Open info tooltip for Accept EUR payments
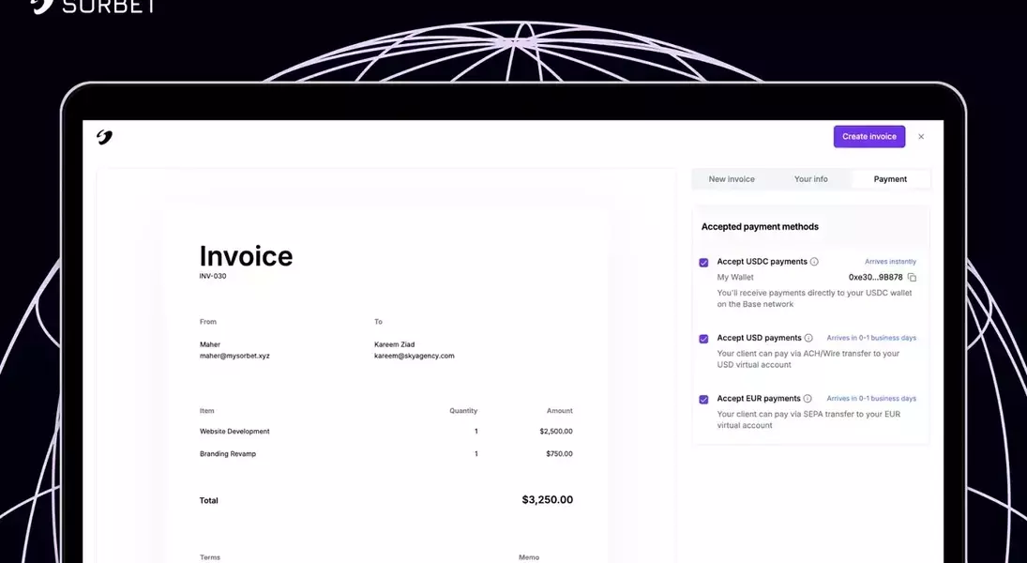Screen dimensions: 1027x563 [x=808, y=399]
